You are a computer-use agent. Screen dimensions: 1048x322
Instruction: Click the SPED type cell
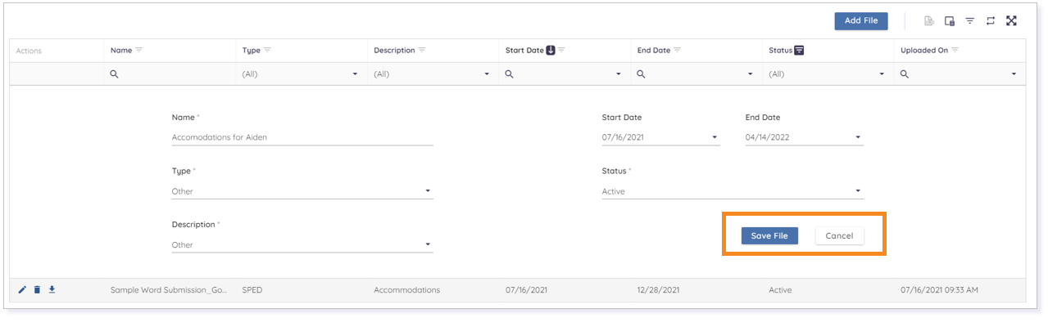(x=252, y=290)
